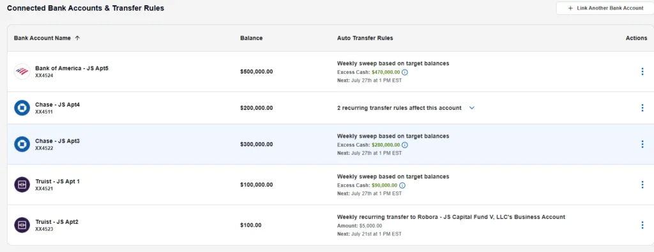Click Connected Bank Accounts & Transfer Rules heading
This screenshot has height=252, width=654.
tap(86, 8)
